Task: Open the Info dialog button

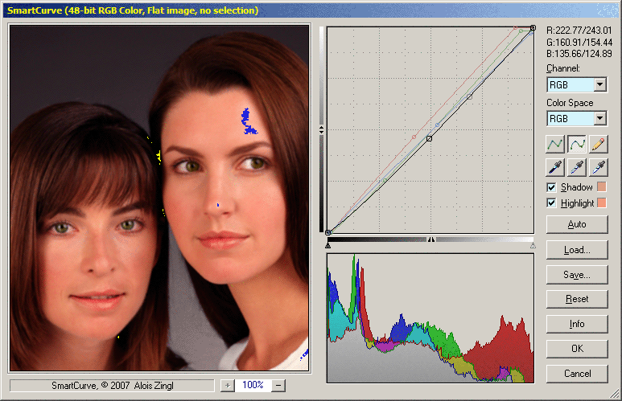Action: [x=577, y=324]
